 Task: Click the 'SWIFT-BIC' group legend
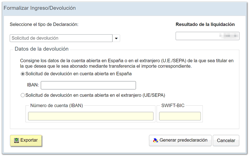pyautogui.click(x=173, y=105)
